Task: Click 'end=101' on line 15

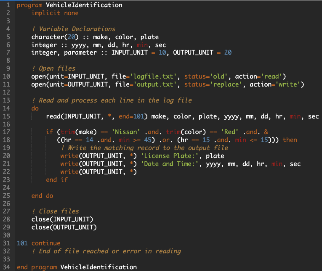Action: point(131,116)
